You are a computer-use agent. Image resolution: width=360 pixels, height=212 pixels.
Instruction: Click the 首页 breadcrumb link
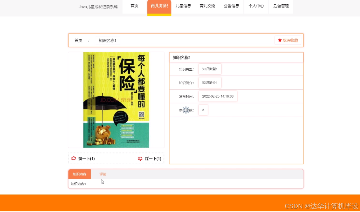(78, 40)
